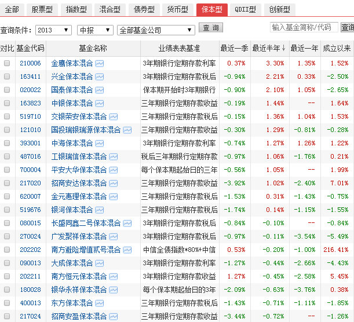The image size is (354, 322).
Task: Open chart icon next to 大成保本混合
Action: (x=99, y=264)
